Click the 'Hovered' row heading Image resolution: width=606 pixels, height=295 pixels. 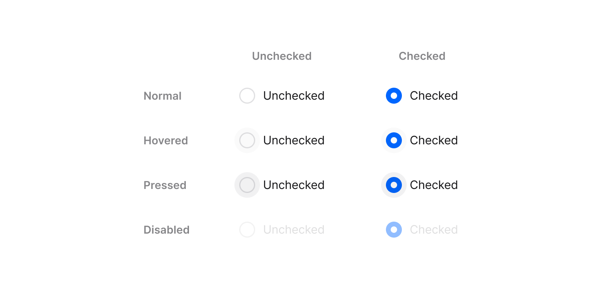coord(165,141)
